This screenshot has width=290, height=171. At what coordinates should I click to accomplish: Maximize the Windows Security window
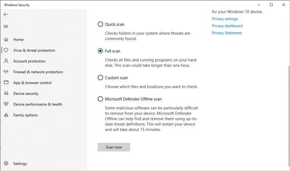coord(271,5)
